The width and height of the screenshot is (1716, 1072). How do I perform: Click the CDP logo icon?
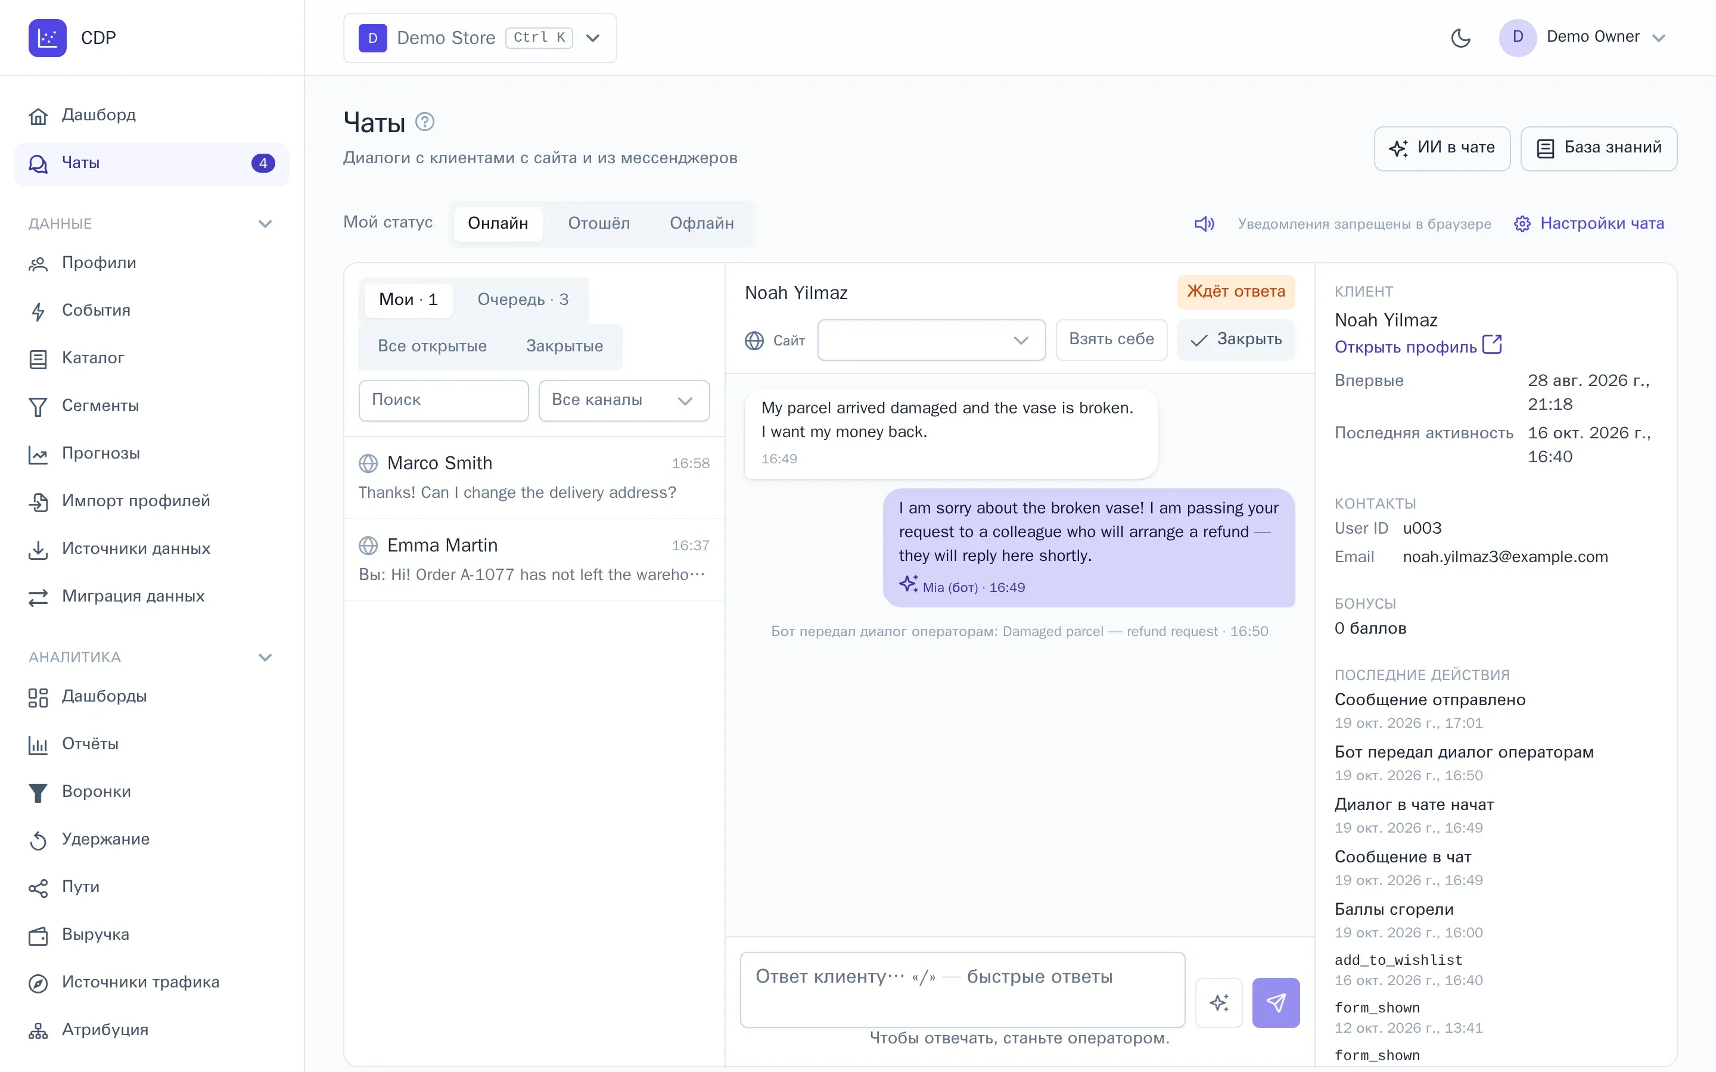[48, 38]
